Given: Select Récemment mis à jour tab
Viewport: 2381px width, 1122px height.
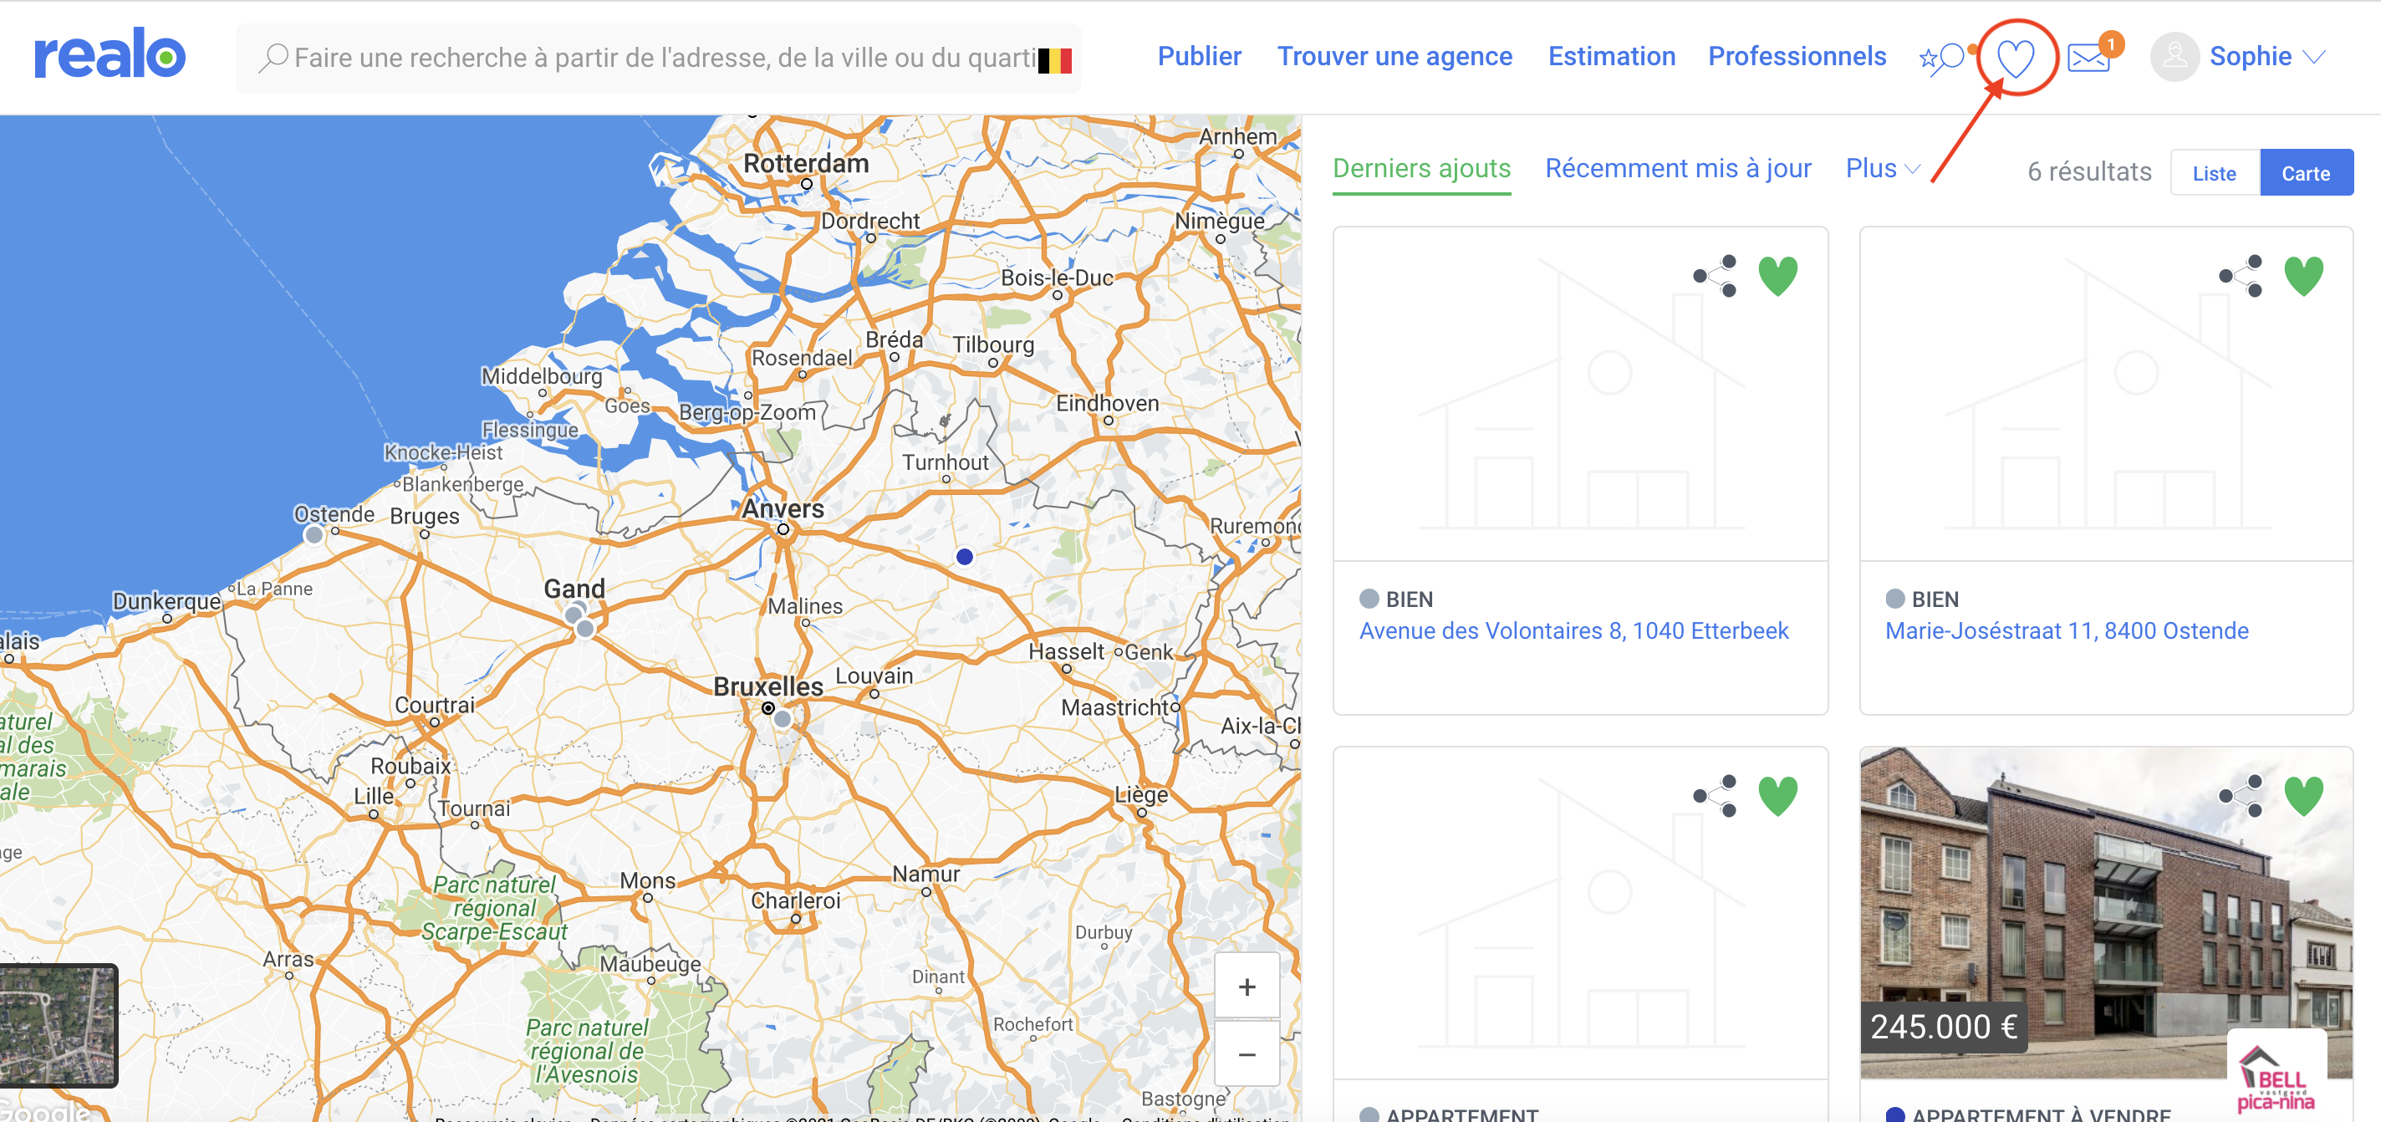Looking at the screenshot, I should 1678,168.
